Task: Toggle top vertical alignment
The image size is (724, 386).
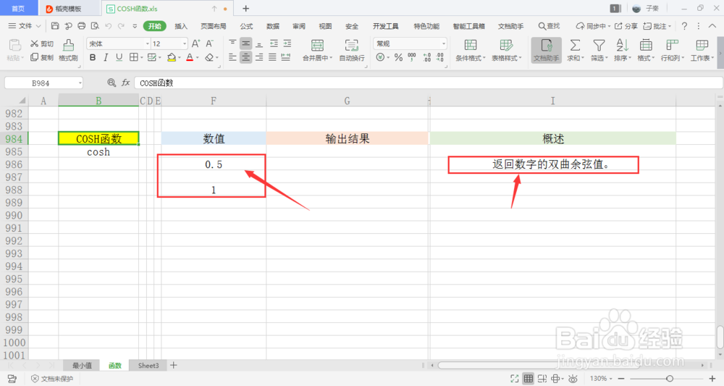Action: point(232,43)
